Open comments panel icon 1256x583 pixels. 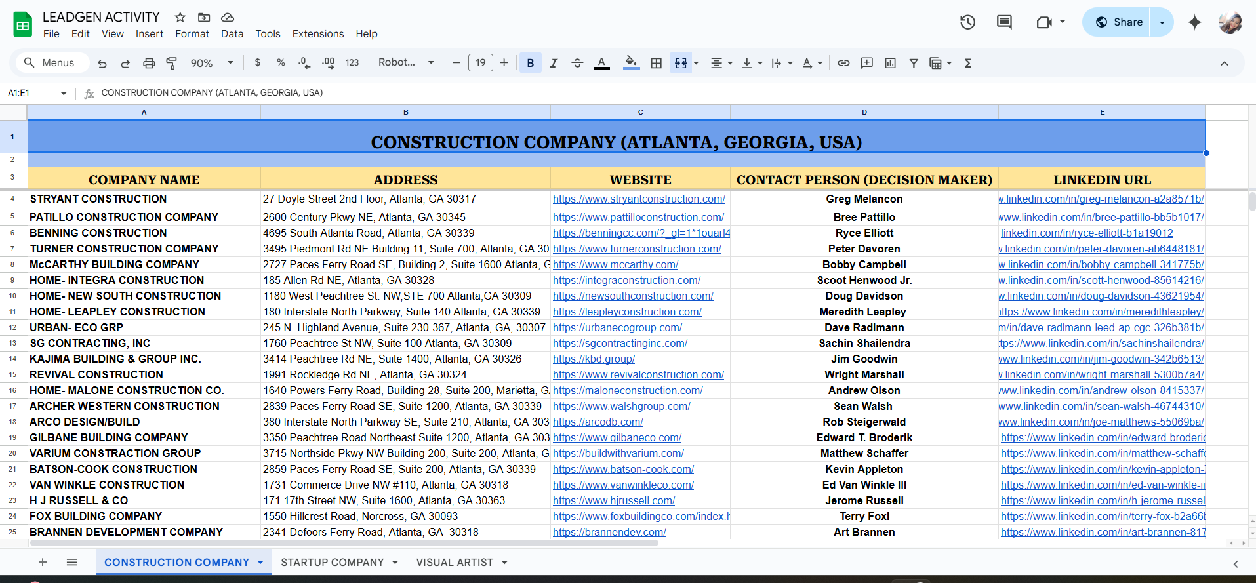click(1004, 22)
